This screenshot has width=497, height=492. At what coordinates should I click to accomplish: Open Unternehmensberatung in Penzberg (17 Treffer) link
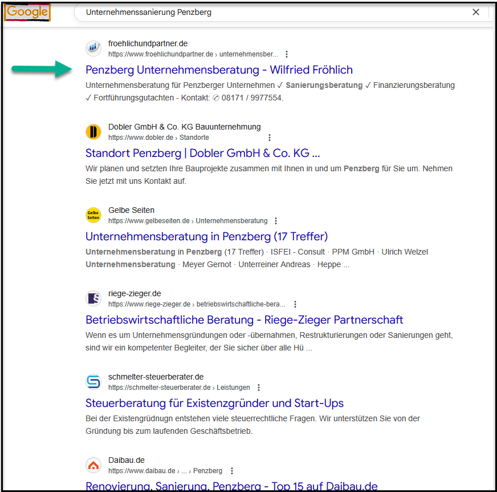click(206, 236)
